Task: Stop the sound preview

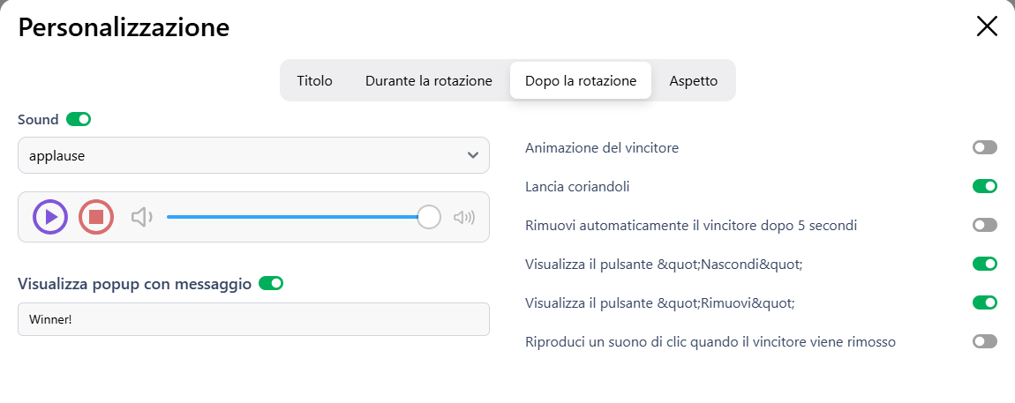Action: (x=96, y=217)
